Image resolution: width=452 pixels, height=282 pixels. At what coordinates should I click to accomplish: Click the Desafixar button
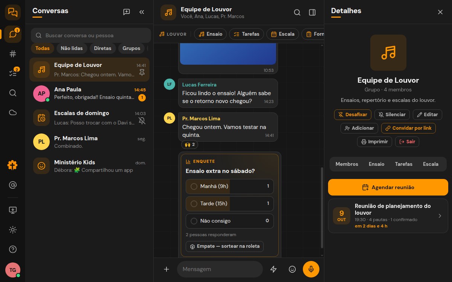(353, 114)
